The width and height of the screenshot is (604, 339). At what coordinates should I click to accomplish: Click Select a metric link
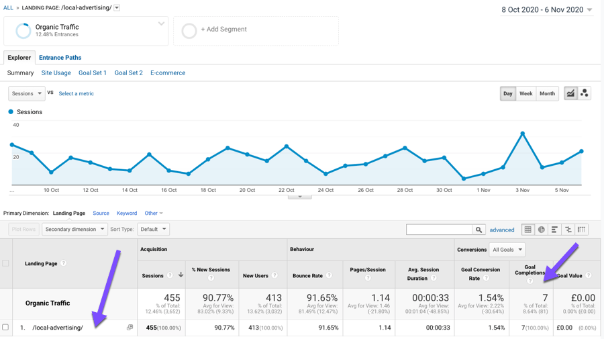(x=76, y=93)
